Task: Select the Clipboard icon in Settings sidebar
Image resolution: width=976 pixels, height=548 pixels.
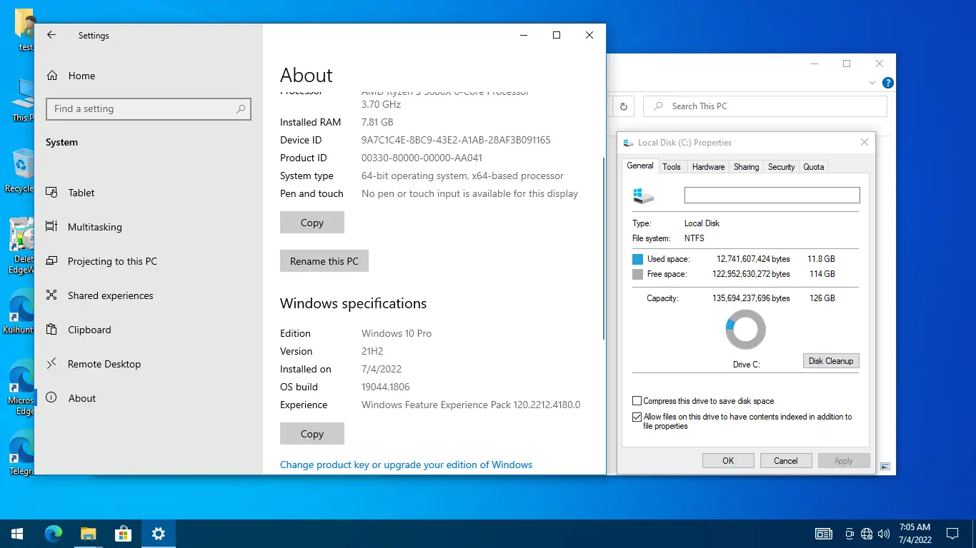Action: pos(51,330)
